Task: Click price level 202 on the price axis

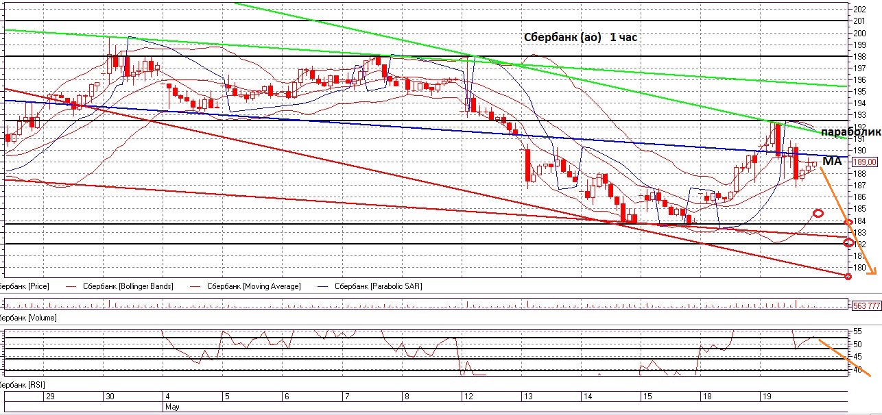Action: [860, 10]
